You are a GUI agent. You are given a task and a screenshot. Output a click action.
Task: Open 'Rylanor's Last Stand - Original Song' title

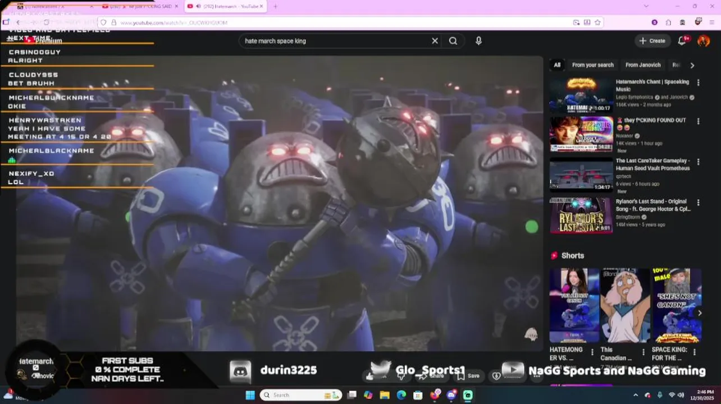click(x=653, y=205)
